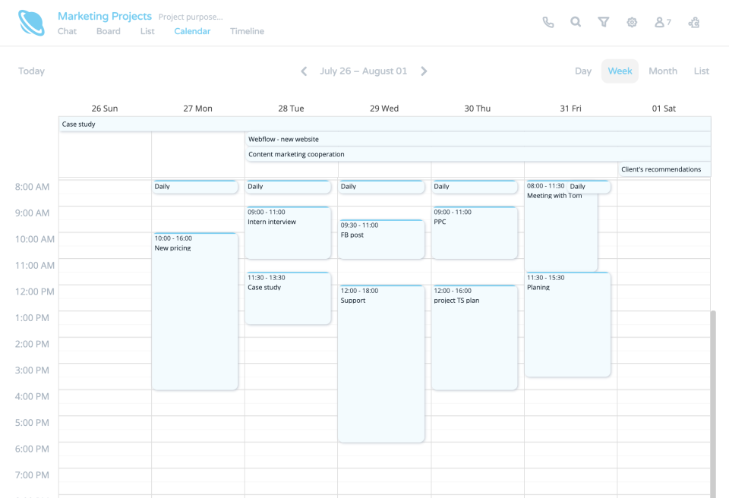The height and width of the screenshot is (498, 729).
Task: Open Meeting with Tom event
Action: [560, 228]
